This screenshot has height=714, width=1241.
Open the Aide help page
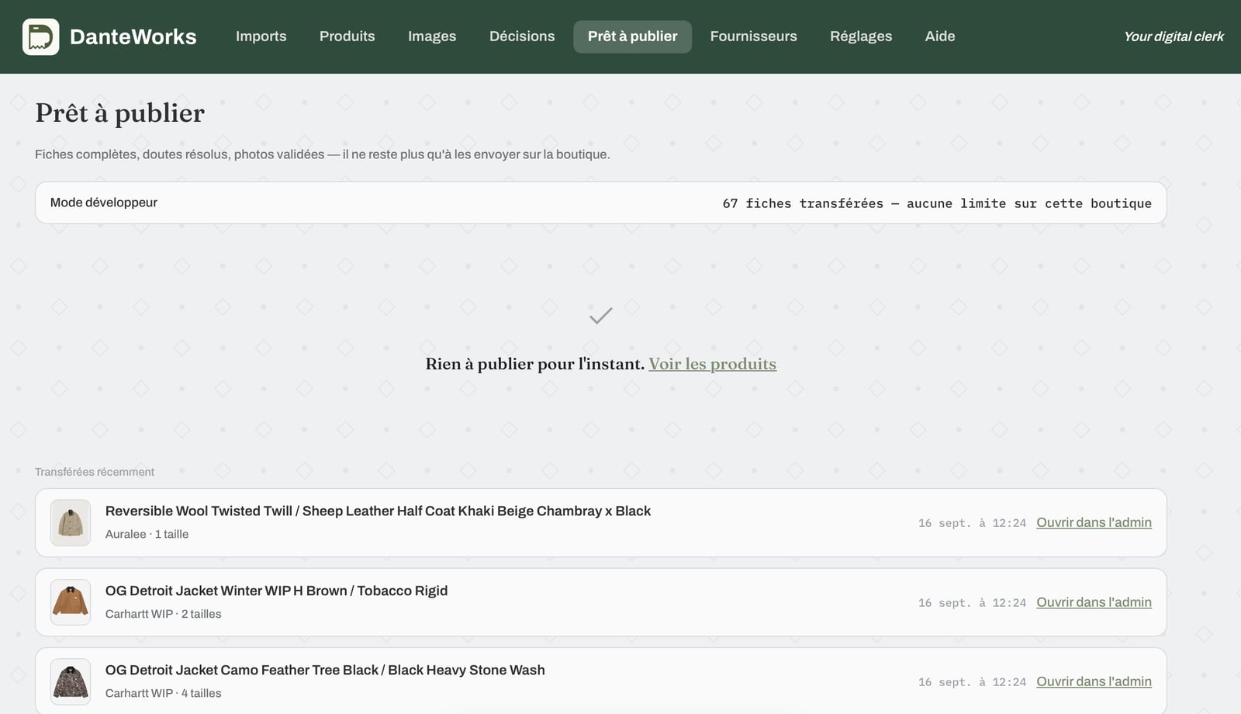coord(940,36)
